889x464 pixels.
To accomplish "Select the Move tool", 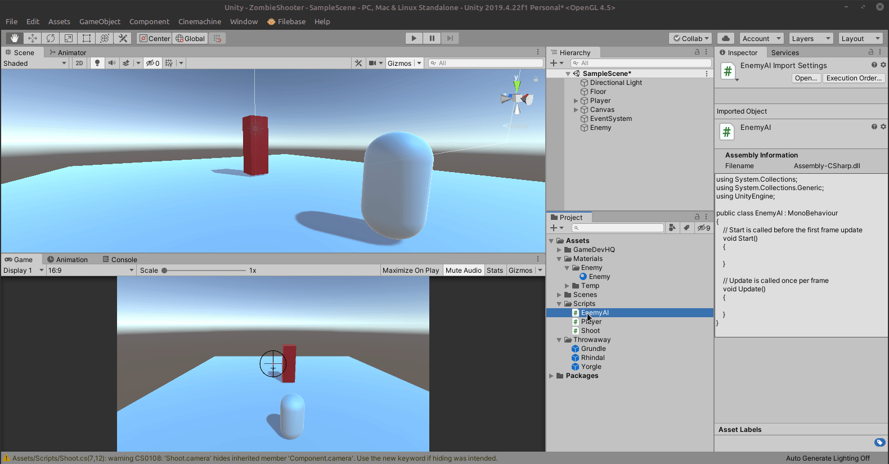I will 33,38.
